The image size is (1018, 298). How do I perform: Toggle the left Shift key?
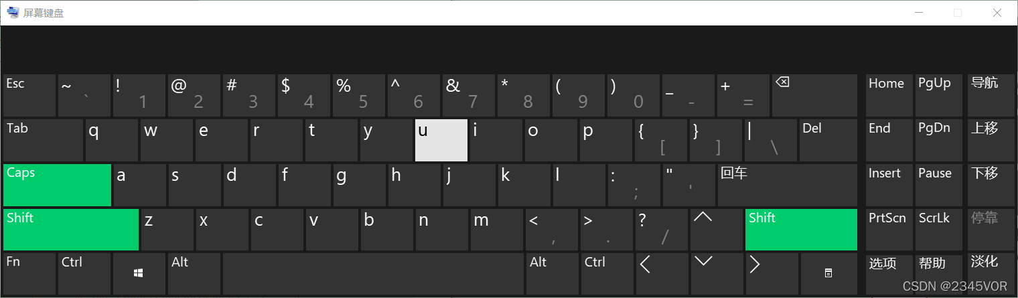71,230
